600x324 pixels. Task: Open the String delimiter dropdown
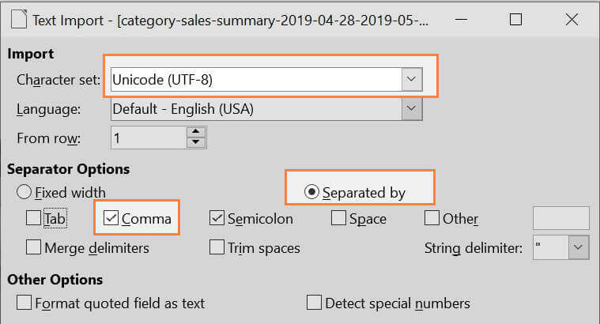tap(579, 247)
